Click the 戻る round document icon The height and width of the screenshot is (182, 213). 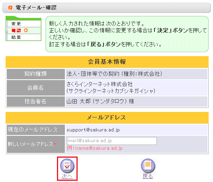click(x=148, y=166)
